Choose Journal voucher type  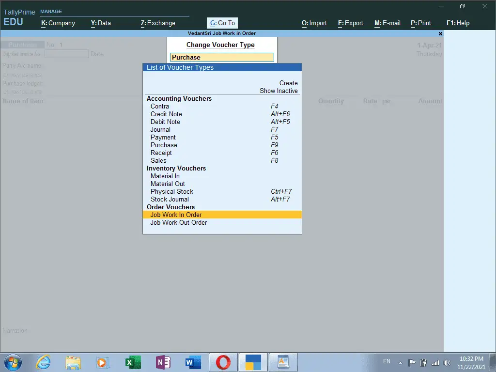coord(222,129)
